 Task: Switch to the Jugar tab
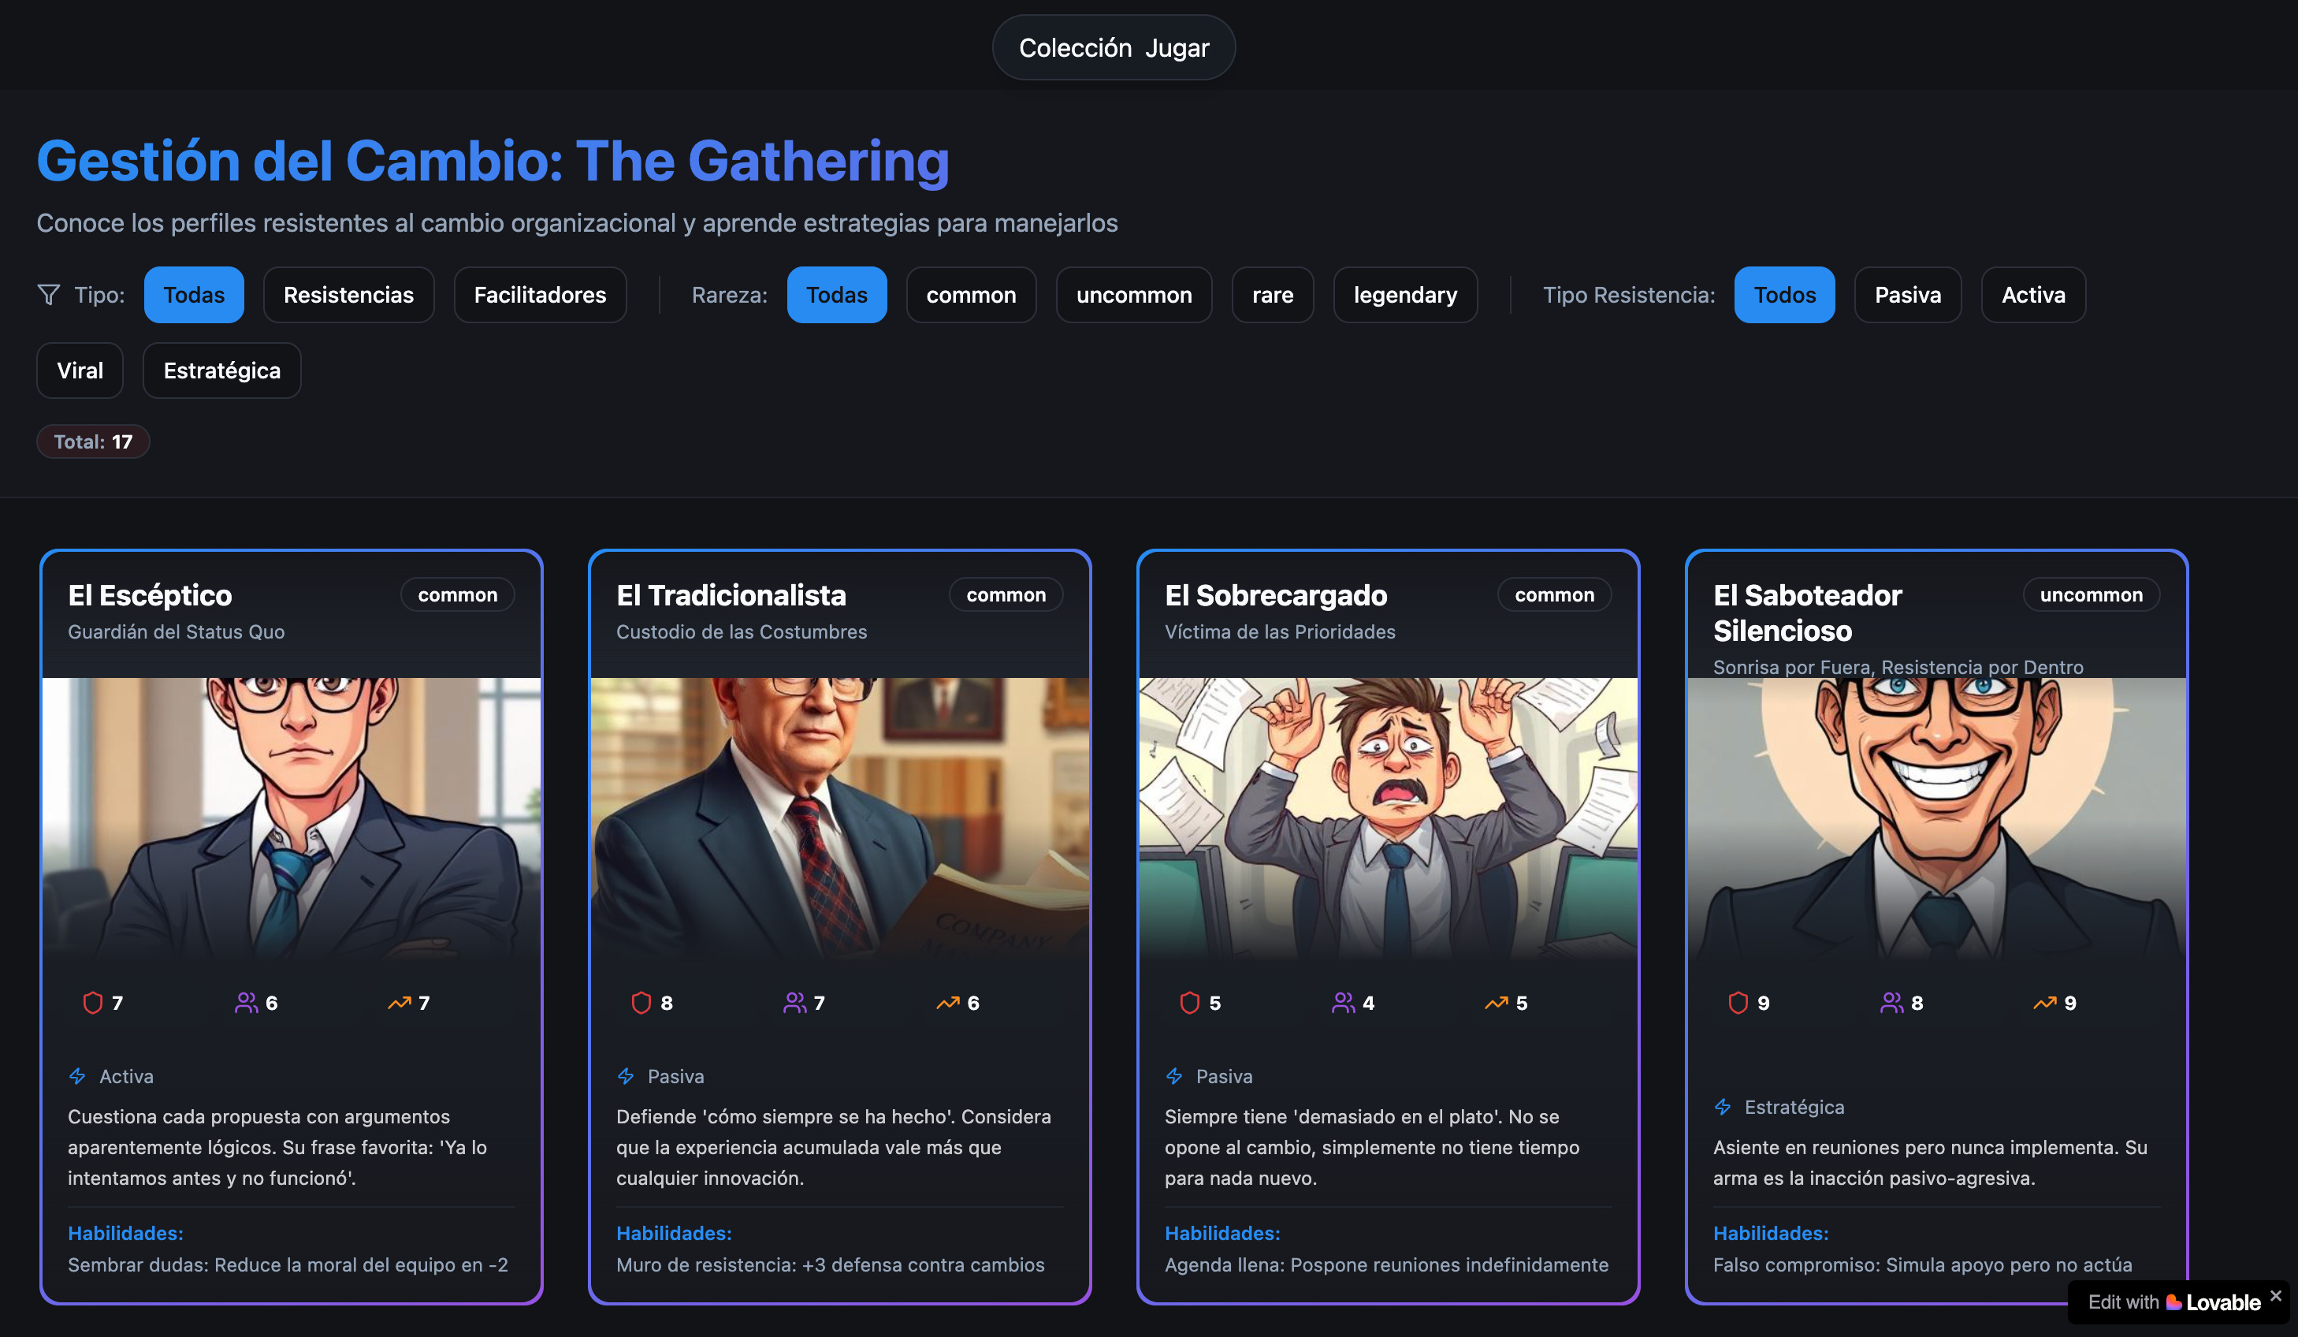[1177, 47]
